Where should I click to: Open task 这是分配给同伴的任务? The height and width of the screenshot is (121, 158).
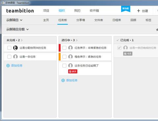point(33,48)
